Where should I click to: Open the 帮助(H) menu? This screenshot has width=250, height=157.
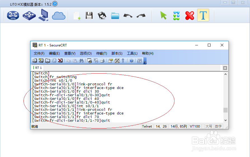point(148,53)
